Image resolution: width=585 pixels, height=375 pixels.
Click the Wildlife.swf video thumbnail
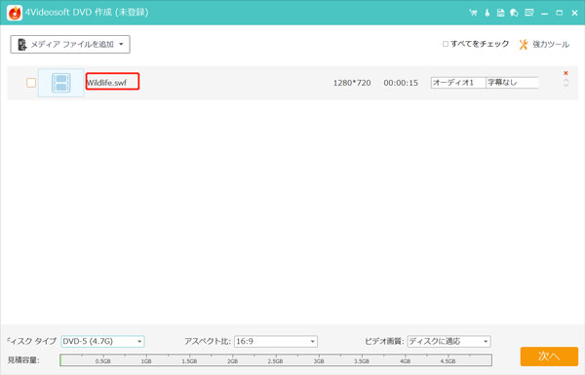(x=60, y=83)
